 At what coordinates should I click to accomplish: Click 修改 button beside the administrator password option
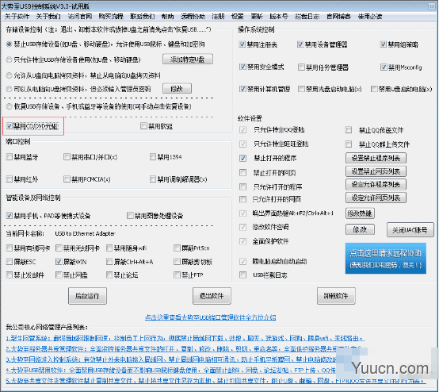(x=177, y=89)
